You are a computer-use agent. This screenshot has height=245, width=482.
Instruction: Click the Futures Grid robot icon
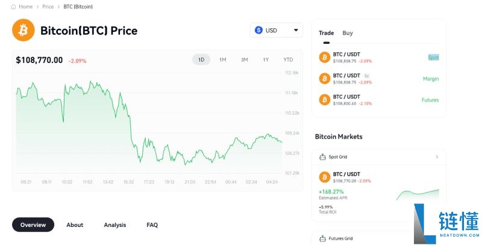click(x=322, y=238)
